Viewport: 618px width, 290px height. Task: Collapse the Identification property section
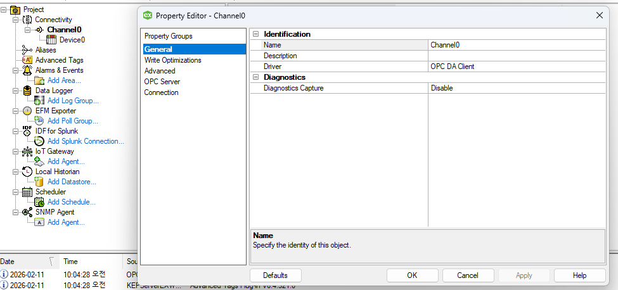click(x=256, y=34)
